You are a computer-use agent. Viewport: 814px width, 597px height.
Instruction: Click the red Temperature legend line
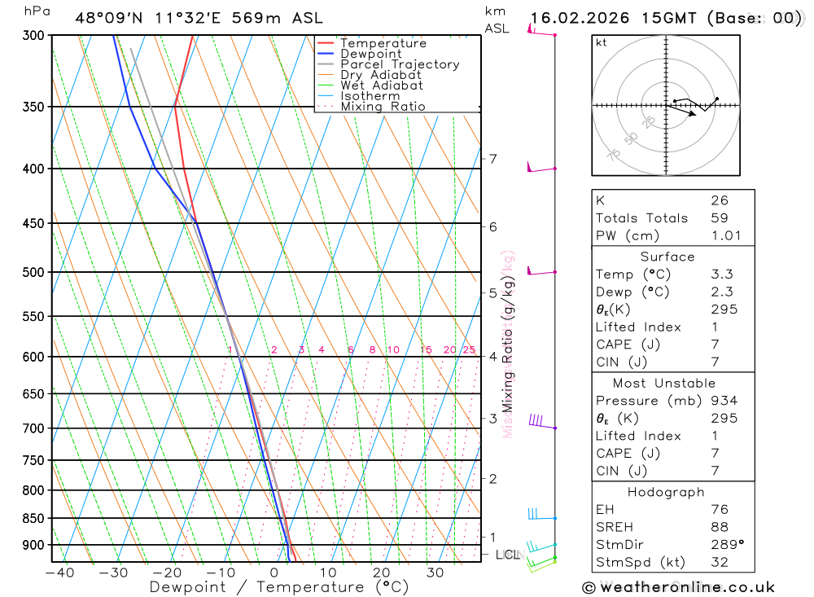pos(326,43)
